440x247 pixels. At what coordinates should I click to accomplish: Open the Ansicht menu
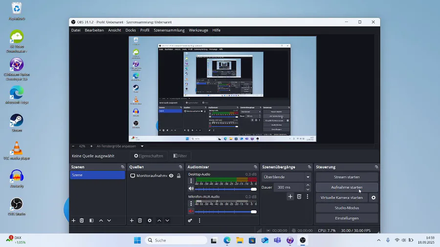click(114, 30)
